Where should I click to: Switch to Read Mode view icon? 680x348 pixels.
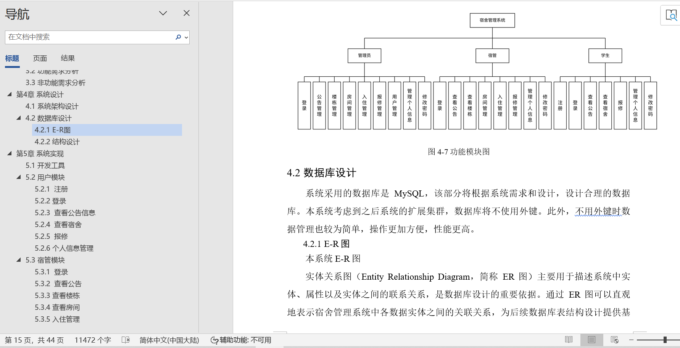569,340
